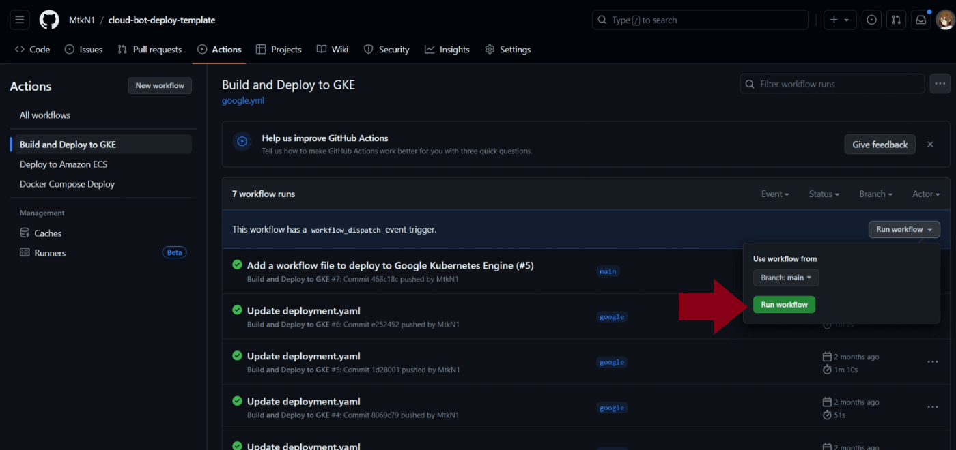This screenshot has height=450, width=956.
Task: Open the user avatar menu
Action: point(945,20)
